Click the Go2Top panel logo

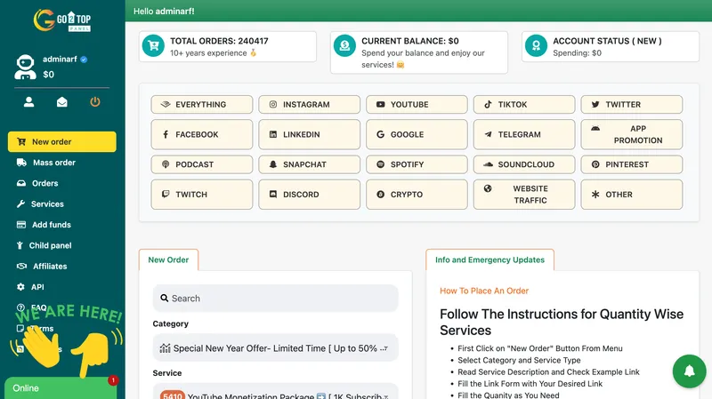click(x=61, y=20)
